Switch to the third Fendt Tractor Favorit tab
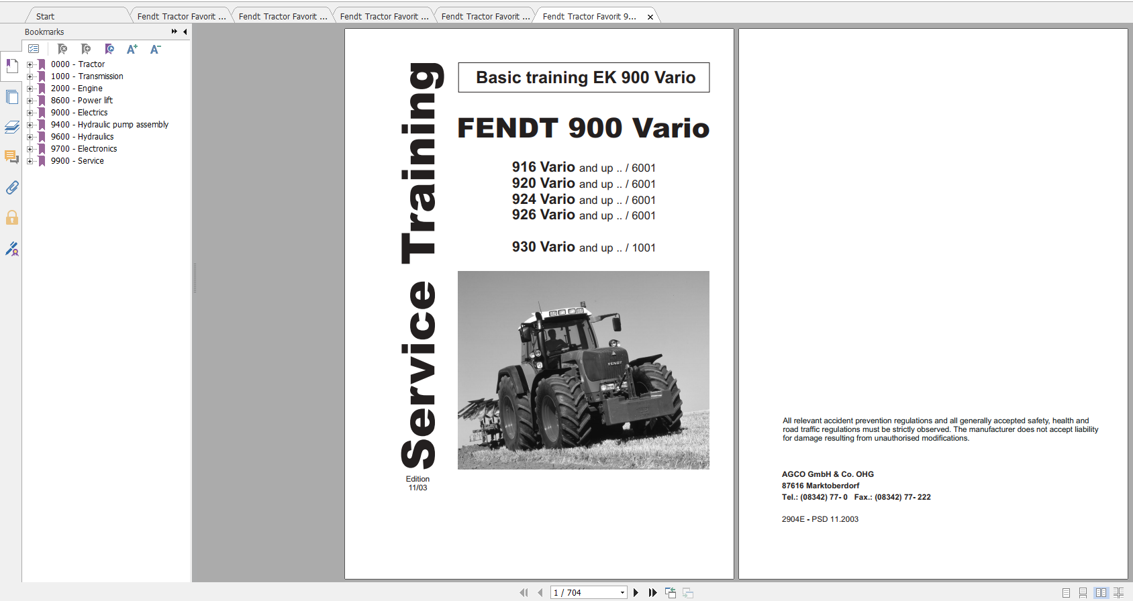 click(x=384, y=16)
